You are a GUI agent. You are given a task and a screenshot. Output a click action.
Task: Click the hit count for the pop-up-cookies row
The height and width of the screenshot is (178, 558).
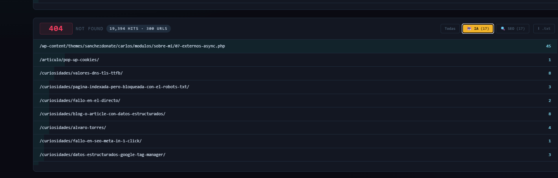click(549, 60)
